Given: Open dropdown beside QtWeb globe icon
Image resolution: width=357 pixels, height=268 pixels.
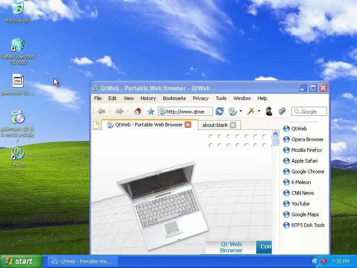Looking at the screenshot, I should point(241,111).
